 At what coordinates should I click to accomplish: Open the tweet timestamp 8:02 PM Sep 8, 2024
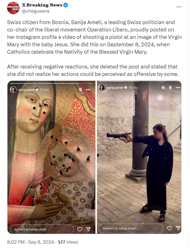tap(30, 242)
